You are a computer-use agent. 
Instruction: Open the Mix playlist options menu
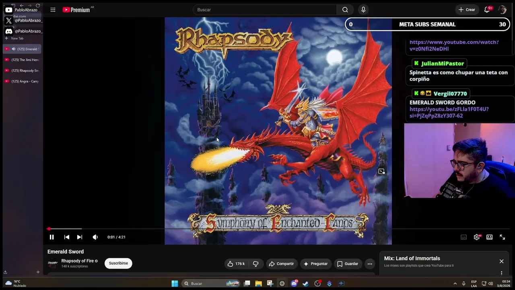(501, 273)
